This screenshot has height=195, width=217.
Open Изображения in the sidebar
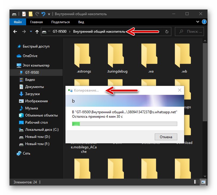pyautogui.click(x=36, y=101)
